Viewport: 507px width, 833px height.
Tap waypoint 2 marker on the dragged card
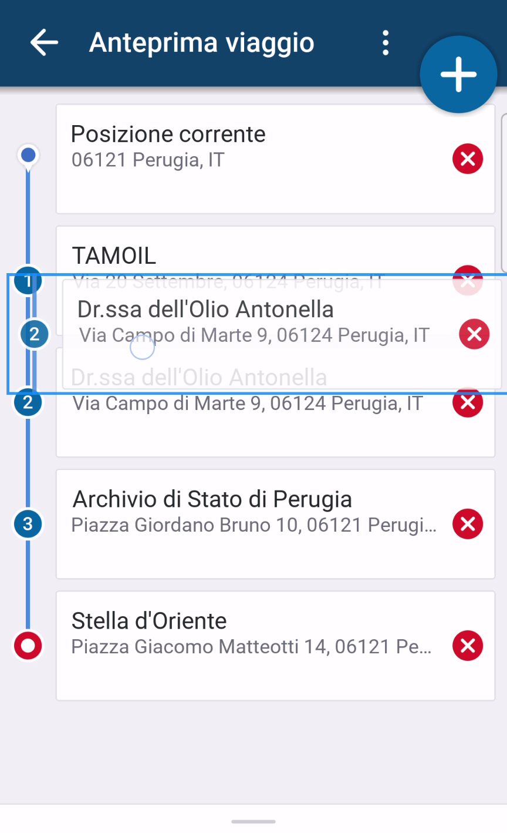click(x=35, y=334)
